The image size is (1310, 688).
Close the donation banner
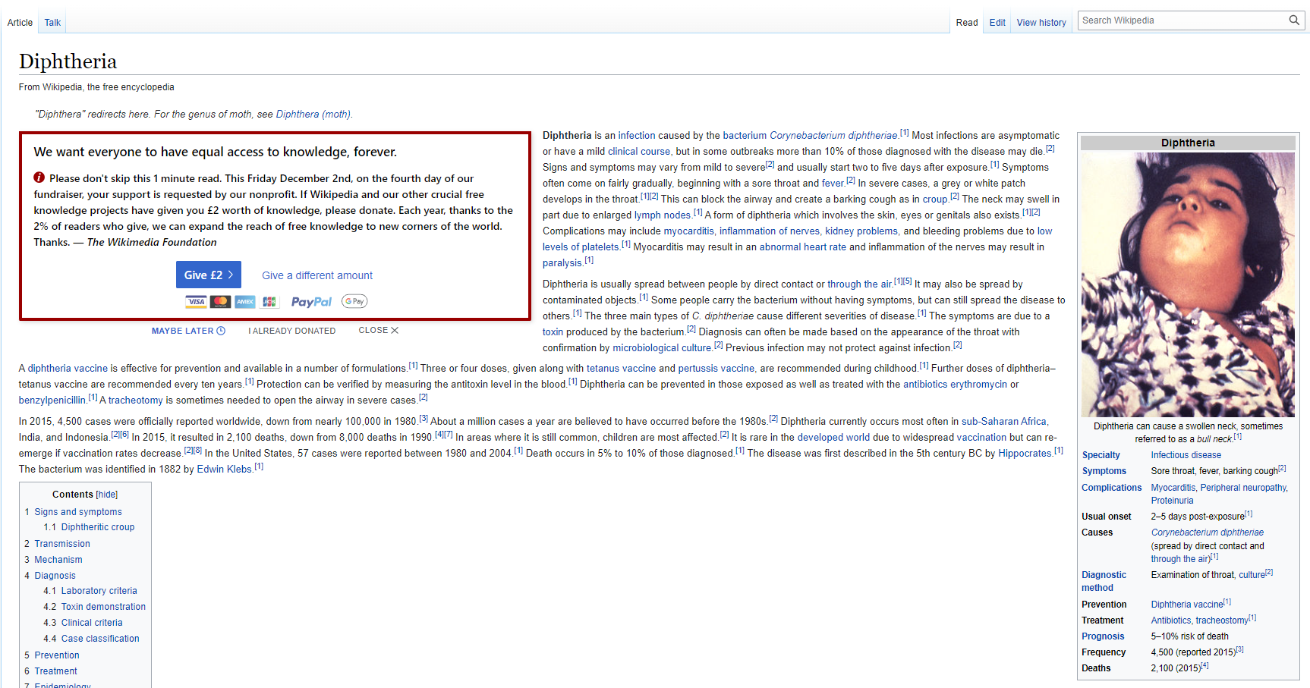coord(378,330)
